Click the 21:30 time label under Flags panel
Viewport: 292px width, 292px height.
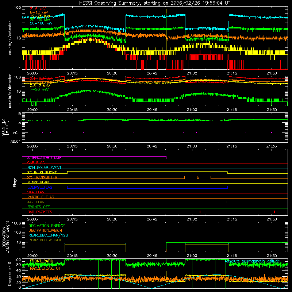coord(272,219)
